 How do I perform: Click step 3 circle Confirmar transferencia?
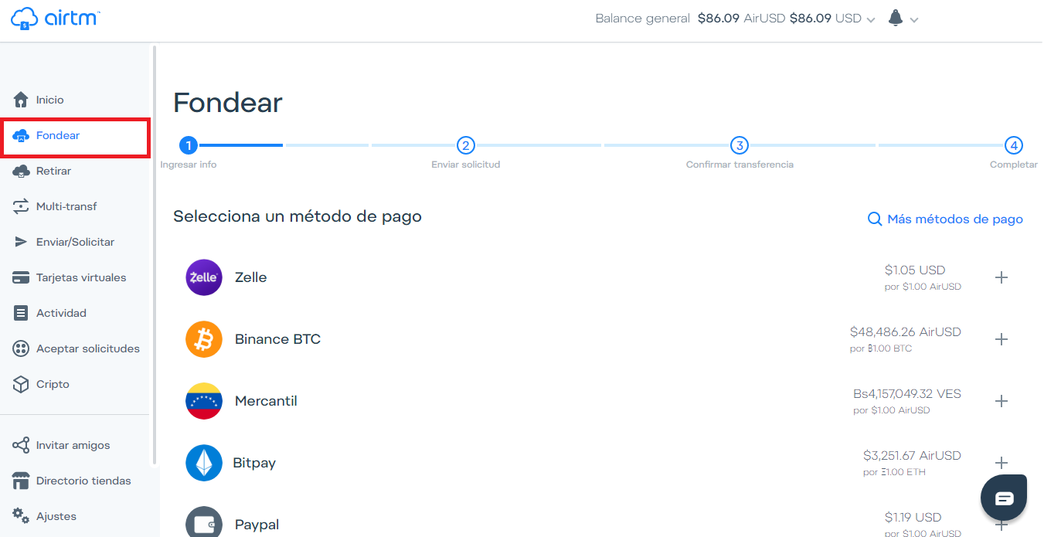[x=740, y=144]
